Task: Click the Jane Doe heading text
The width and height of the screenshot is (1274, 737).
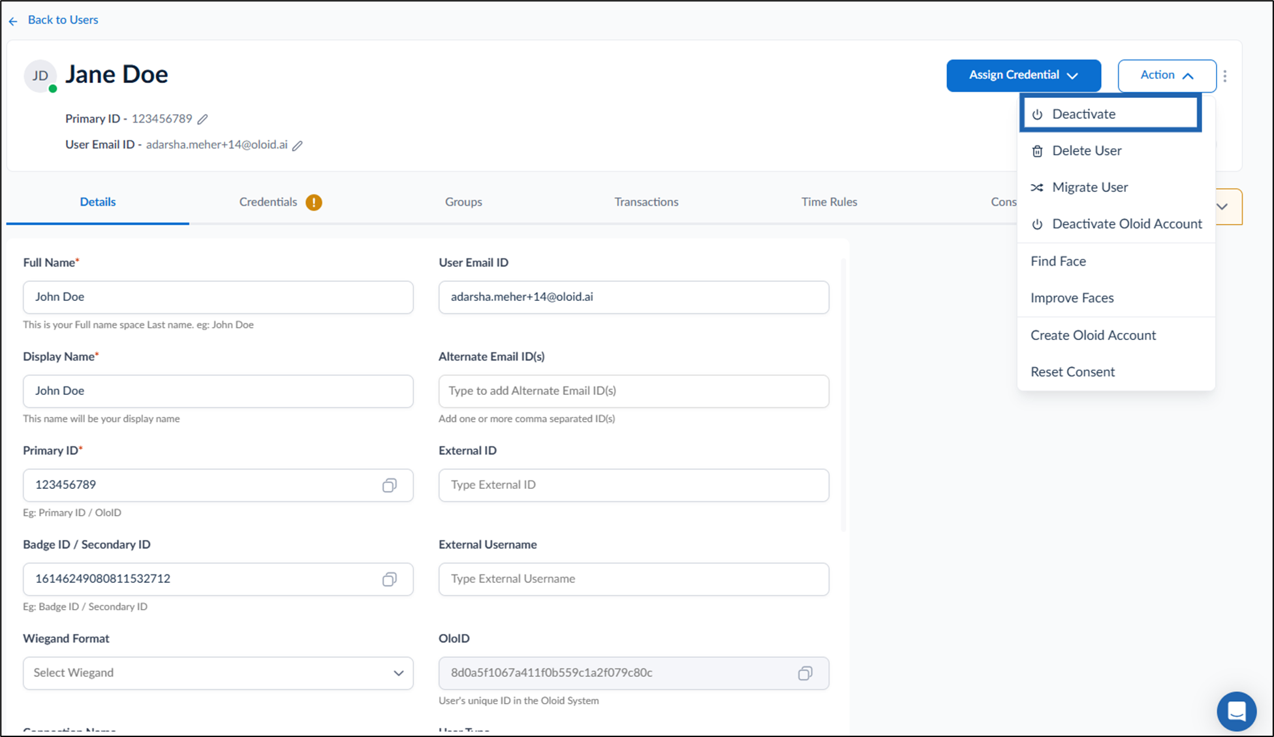Action: pyautogui.click(x=116, y=74)
